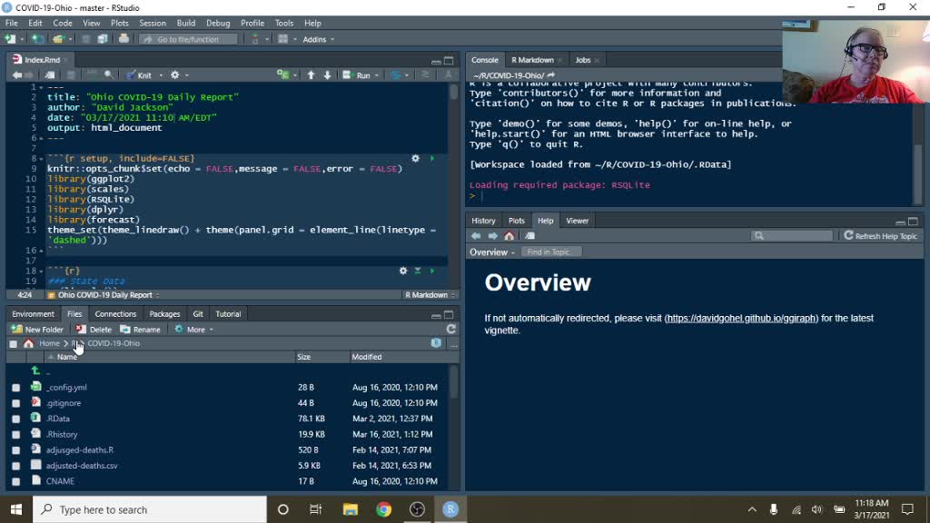This screenshot has height=523, width=930.
Task: Open the Knit options dropdown arrow
Action: pyautogui.click(x=161, y=75)
